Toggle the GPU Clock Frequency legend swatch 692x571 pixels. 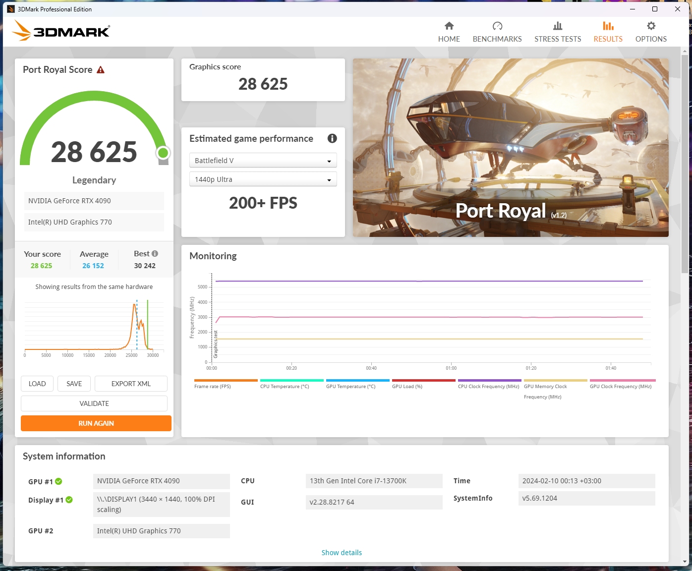click(623, 381)
